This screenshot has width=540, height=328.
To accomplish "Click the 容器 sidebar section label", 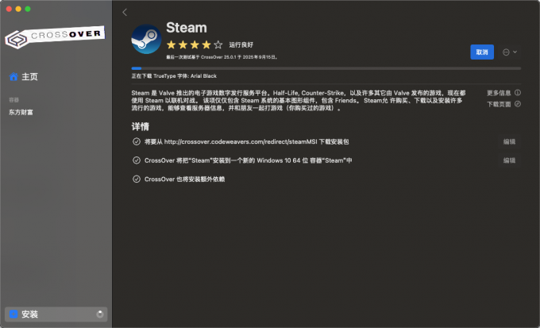I will (13, 100).
